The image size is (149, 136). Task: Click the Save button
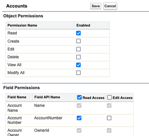tap(96, 6)
